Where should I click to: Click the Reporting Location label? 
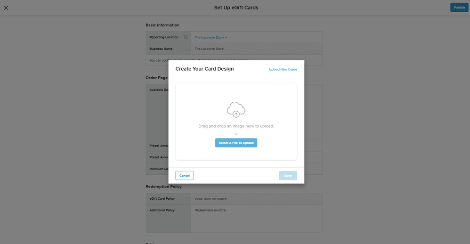[x=164, y=37]
